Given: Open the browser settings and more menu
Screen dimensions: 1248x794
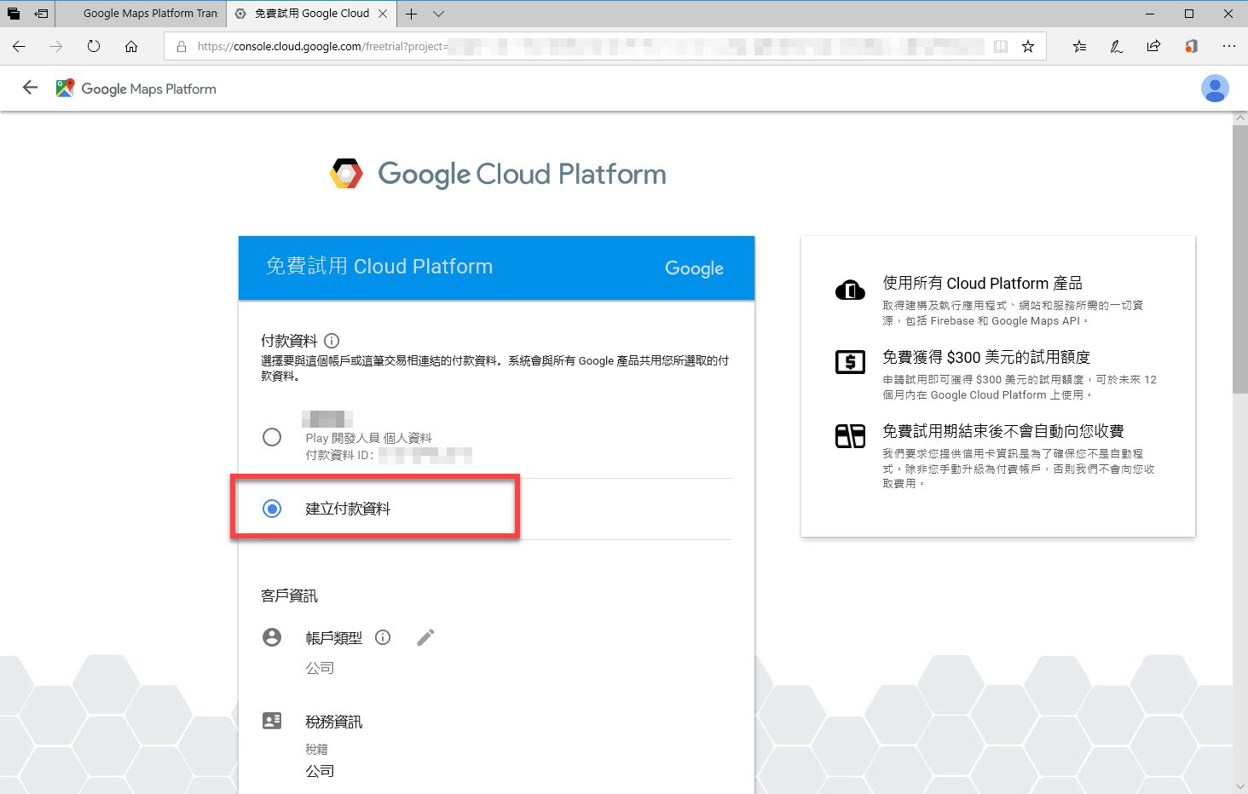Looking at the screenshot, I should click(x=1228, y=46).
